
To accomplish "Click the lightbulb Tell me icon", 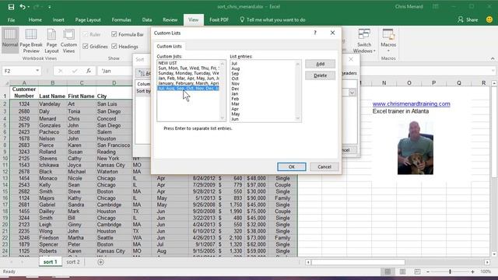I will 242,19.
